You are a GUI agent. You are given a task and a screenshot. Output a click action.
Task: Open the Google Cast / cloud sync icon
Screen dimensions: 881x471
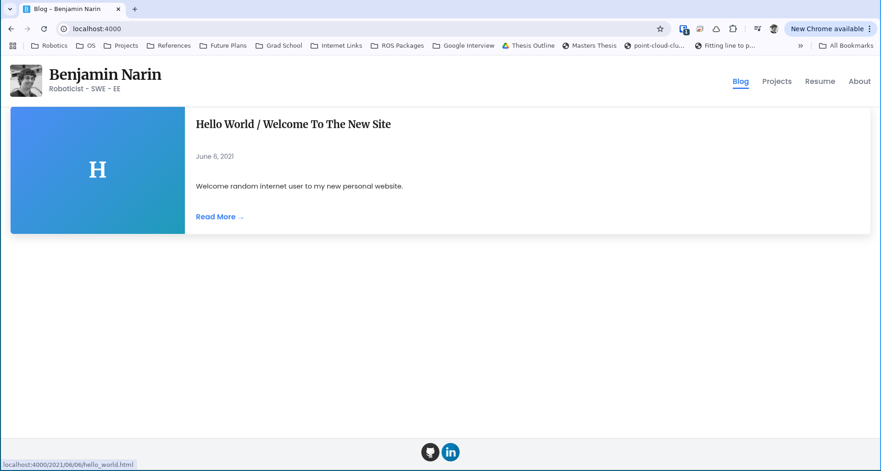tap(716, 28)
